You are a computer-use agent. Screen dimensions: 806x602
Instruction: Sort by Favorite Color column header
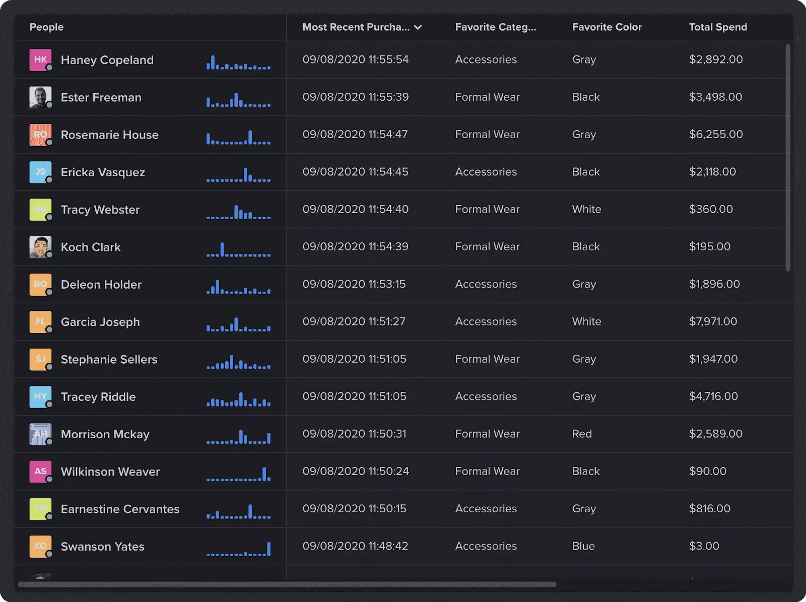[607, 27]
